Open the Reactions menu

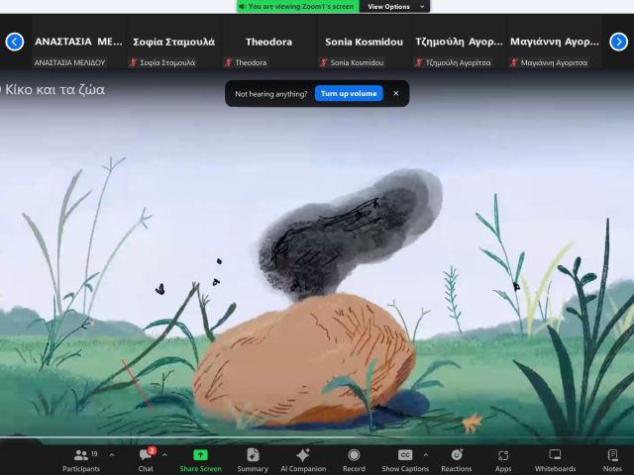coord(457,460)
